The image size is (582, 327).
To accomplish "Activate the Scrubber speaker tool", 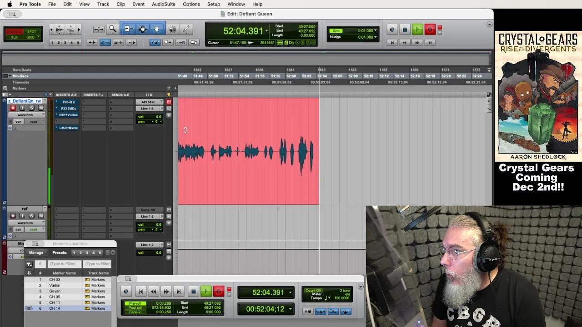I will coord(173,30).
